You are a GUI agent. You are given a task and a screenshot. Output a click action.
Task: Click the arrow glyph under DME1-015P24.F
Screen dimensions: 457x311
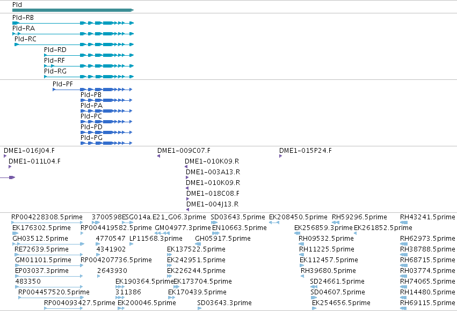(x=280, y=156)
